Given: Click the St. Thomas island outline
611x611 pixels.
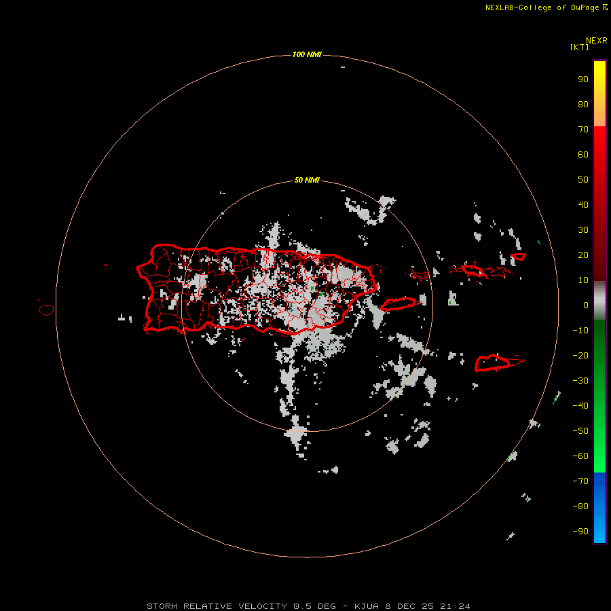Looking at the screenshot, I should [473, 270].
